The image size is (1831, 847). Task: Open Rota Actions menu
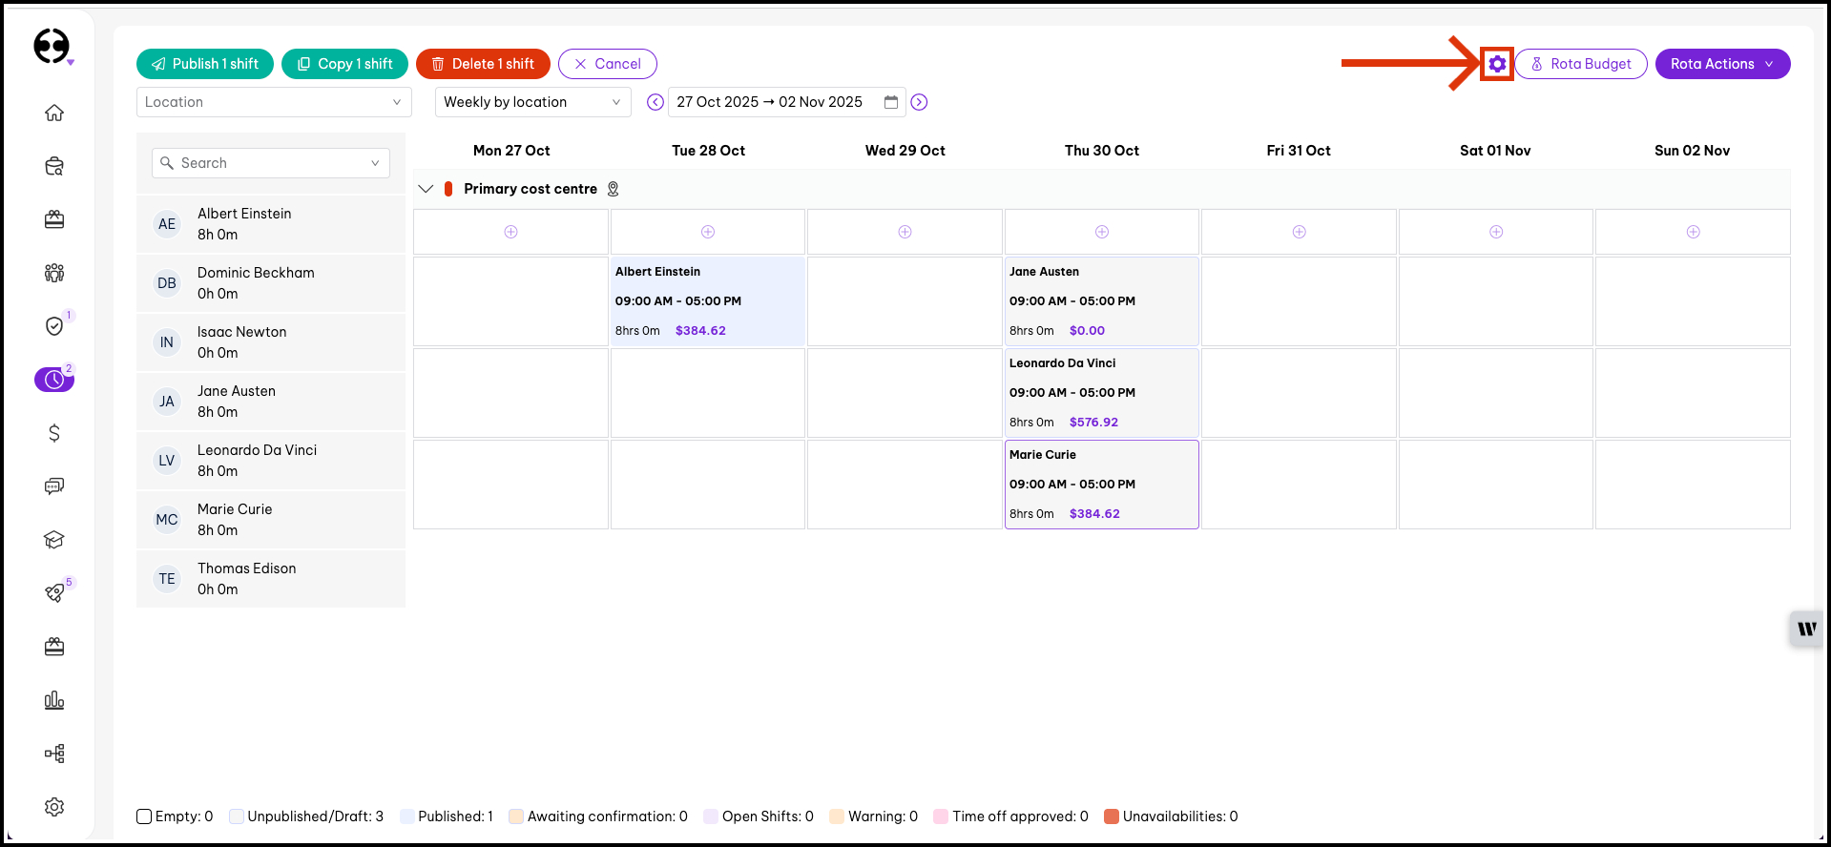(x=1721, y=64)
